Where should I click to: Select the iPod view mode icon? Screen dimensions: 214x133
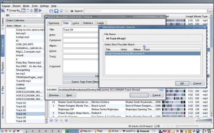(x=31, y=10)
